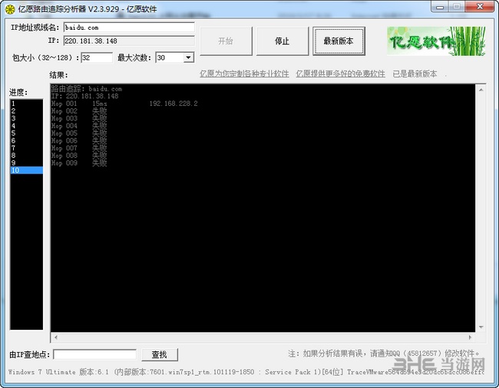Select progress item 7 in 进度 list
This screenshot has width=499, height=388.
[x=27, y=148]
